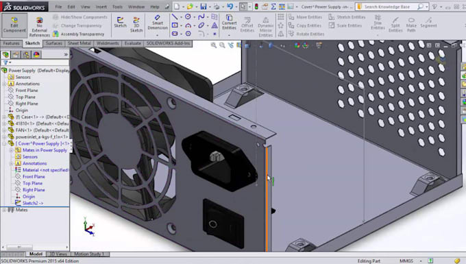Select the Line sketch tool
This screenshot has height=264, width=466.
(175, 17)
